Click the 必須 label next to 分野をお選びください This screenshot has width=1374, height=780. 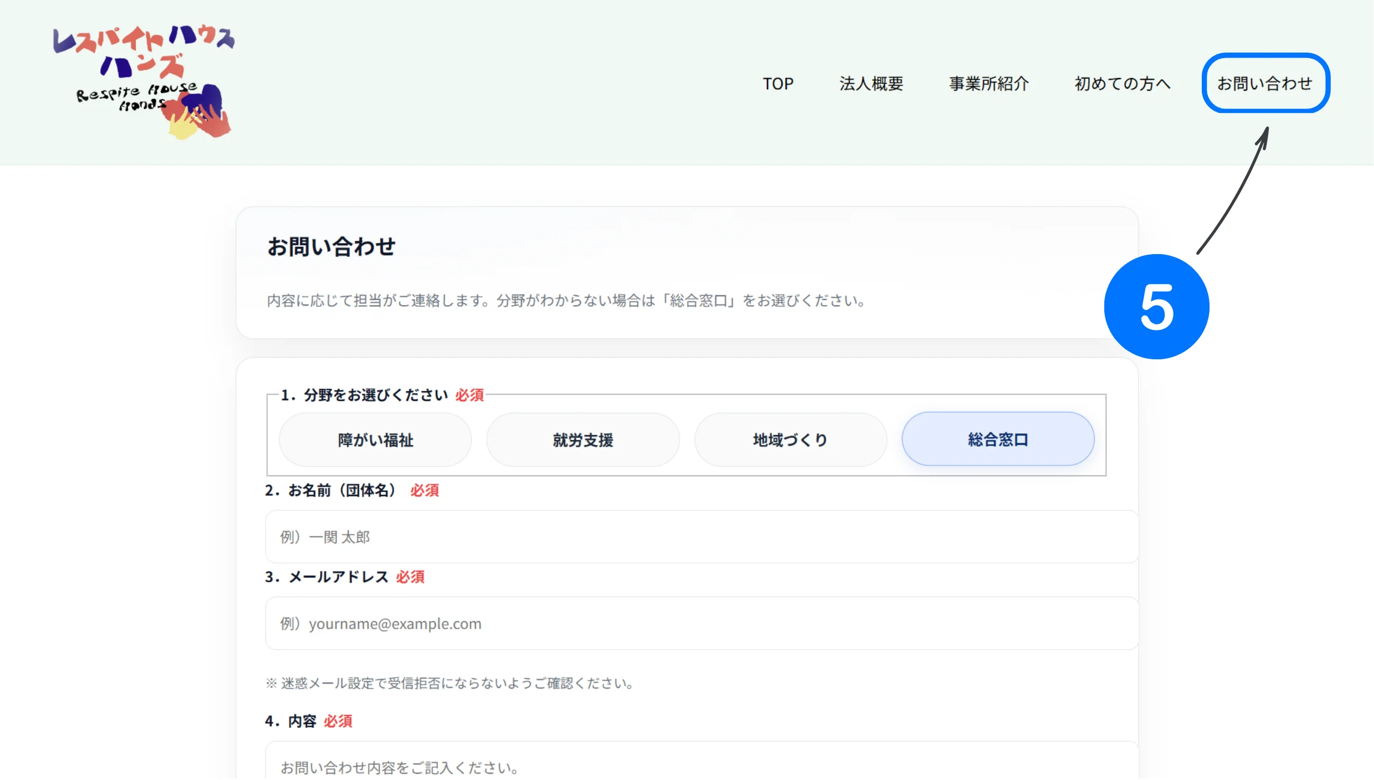click(x=469, y=395)
